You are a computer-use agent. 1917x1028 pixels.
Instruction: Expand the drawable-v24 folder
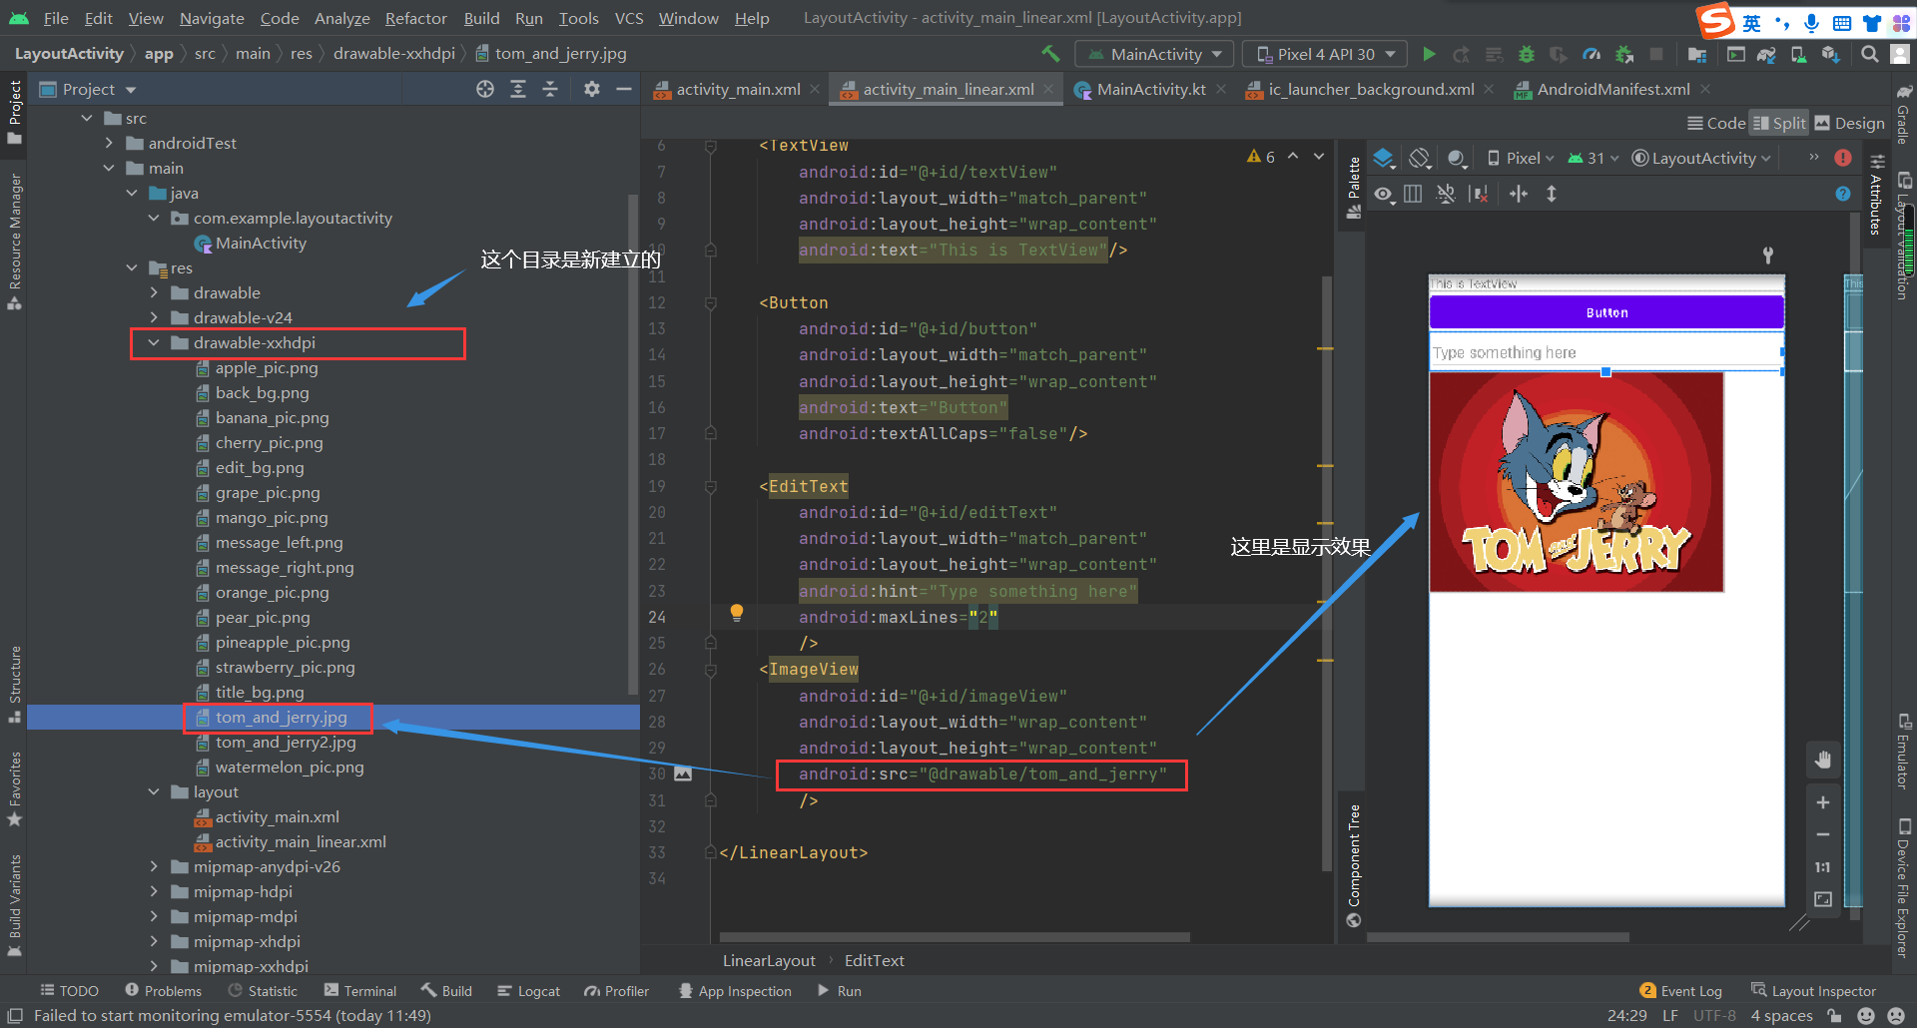[x=154, y=317]
